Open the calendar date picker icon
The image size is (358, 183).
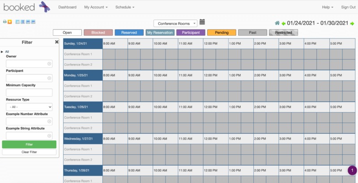(202, 22)
